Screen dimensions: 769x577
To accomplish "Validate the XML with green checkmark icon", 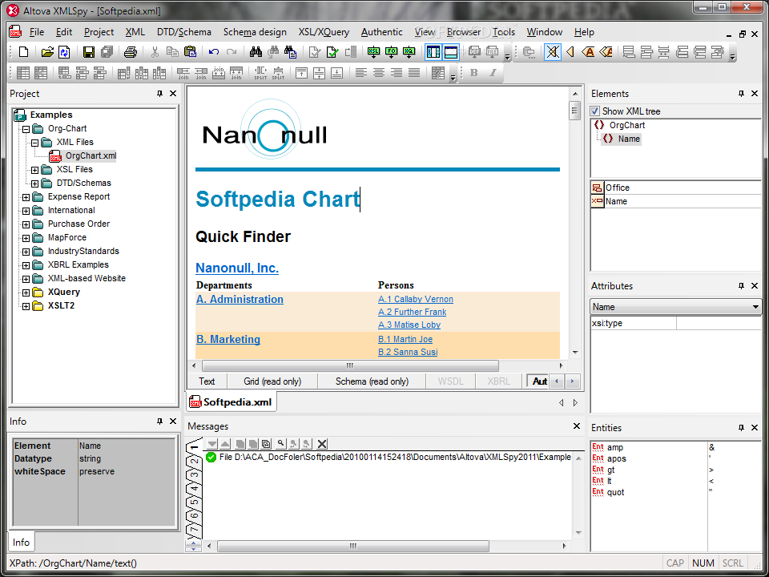I will point(332,52).
